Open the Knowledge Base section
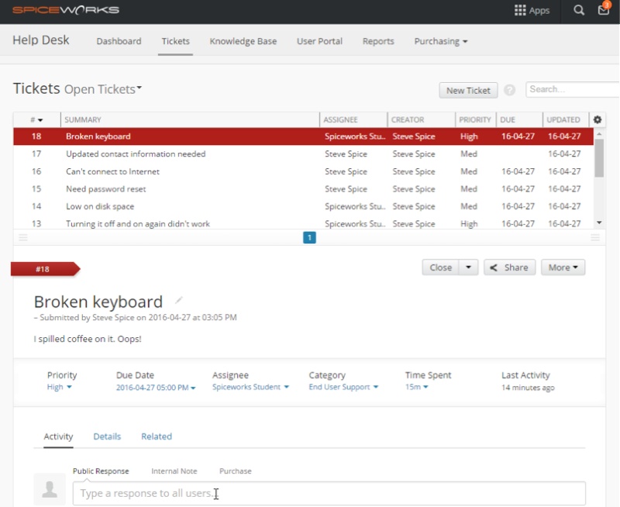The width and height of the screenshot is (620, 507). pos(243,41)
